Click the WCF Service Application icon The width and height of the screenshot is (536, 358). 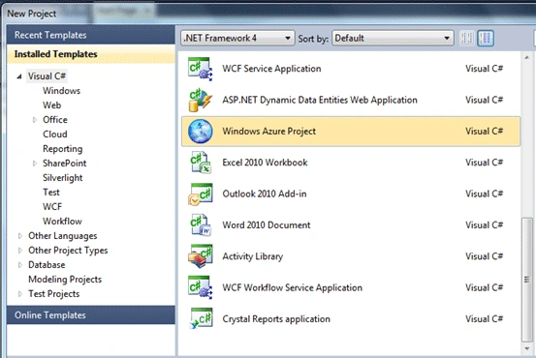[x=201, y=69]
